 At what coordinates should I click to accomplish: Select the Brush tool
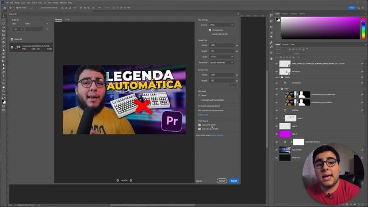pyautogui.click(x=3, y=46)
